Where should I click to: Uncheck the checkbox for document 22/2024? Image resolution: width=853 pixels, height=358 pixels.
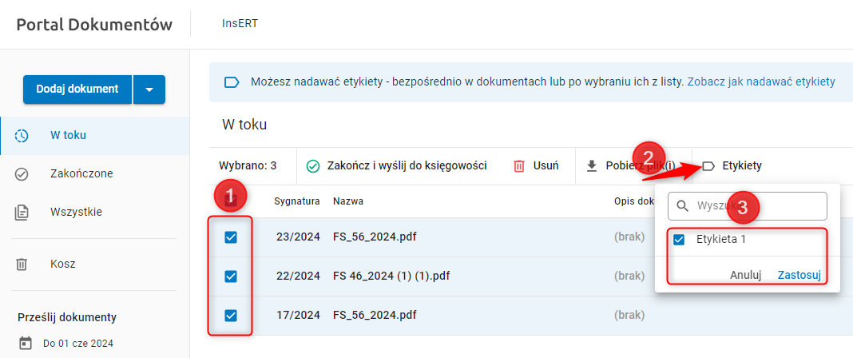pos(231,276)
